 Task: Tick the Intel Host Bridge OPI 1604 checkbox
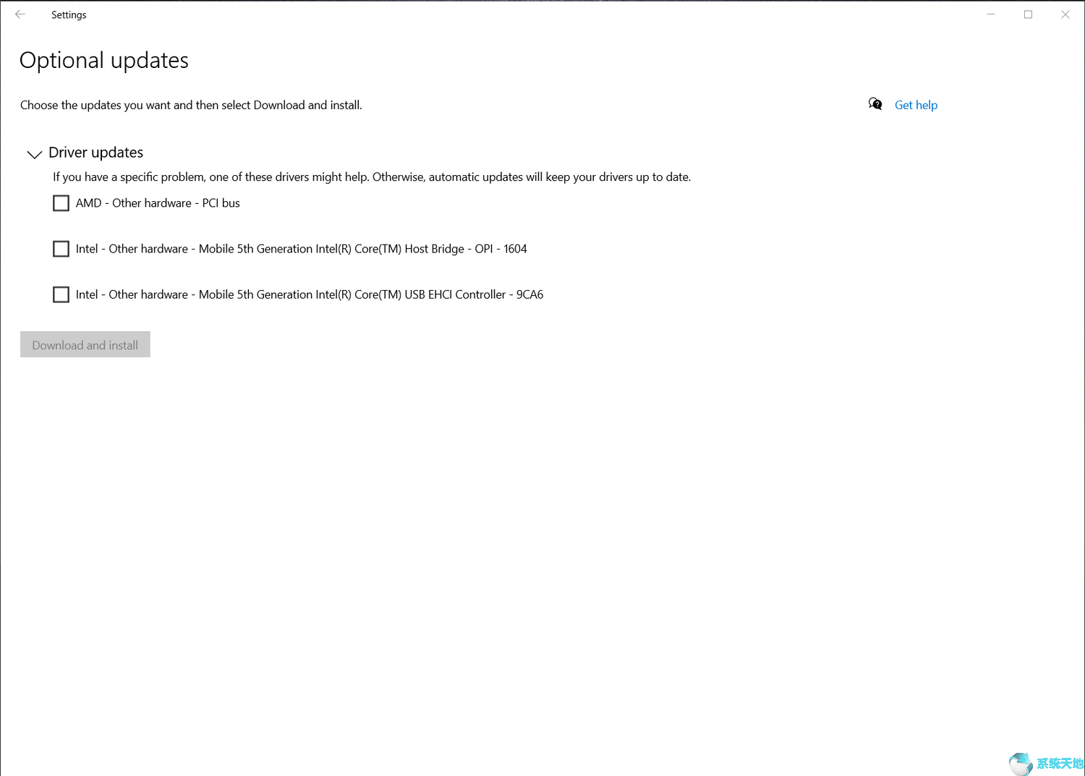pos(61,249)
